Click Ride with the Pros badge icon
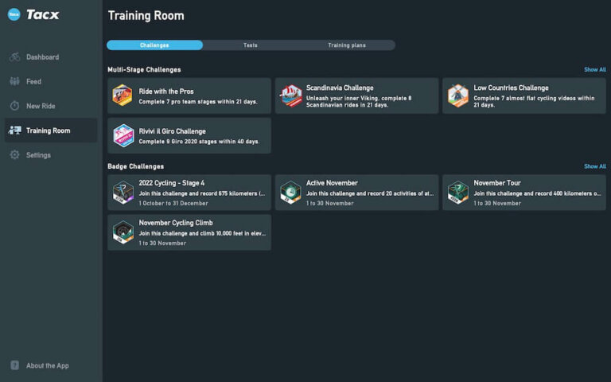 tap(123, 95)
